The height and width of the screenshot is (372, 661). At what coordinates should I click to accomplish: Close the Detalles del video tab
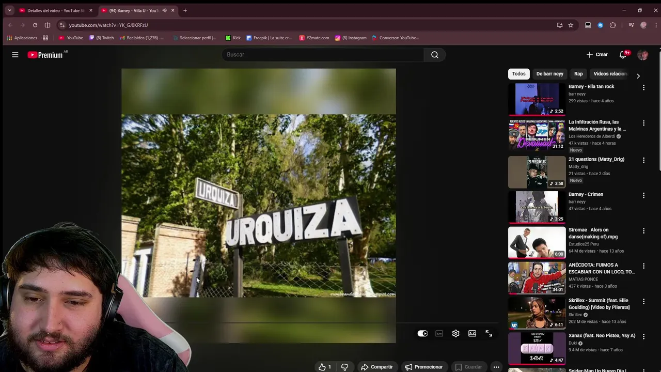[x=90, y=10]
